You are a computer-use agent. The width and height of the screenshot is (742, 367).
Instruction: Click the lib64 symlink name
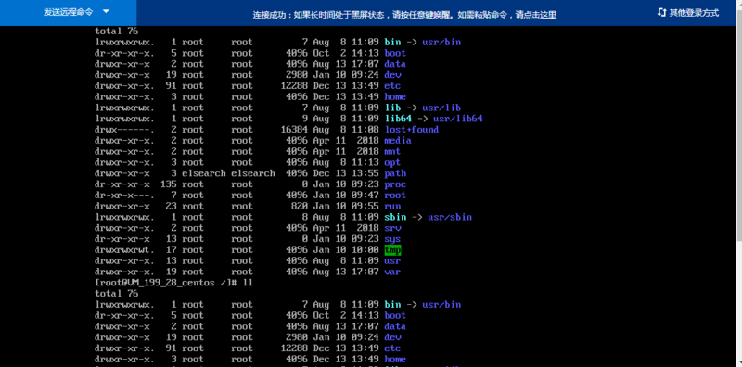(x=398, y=119)
